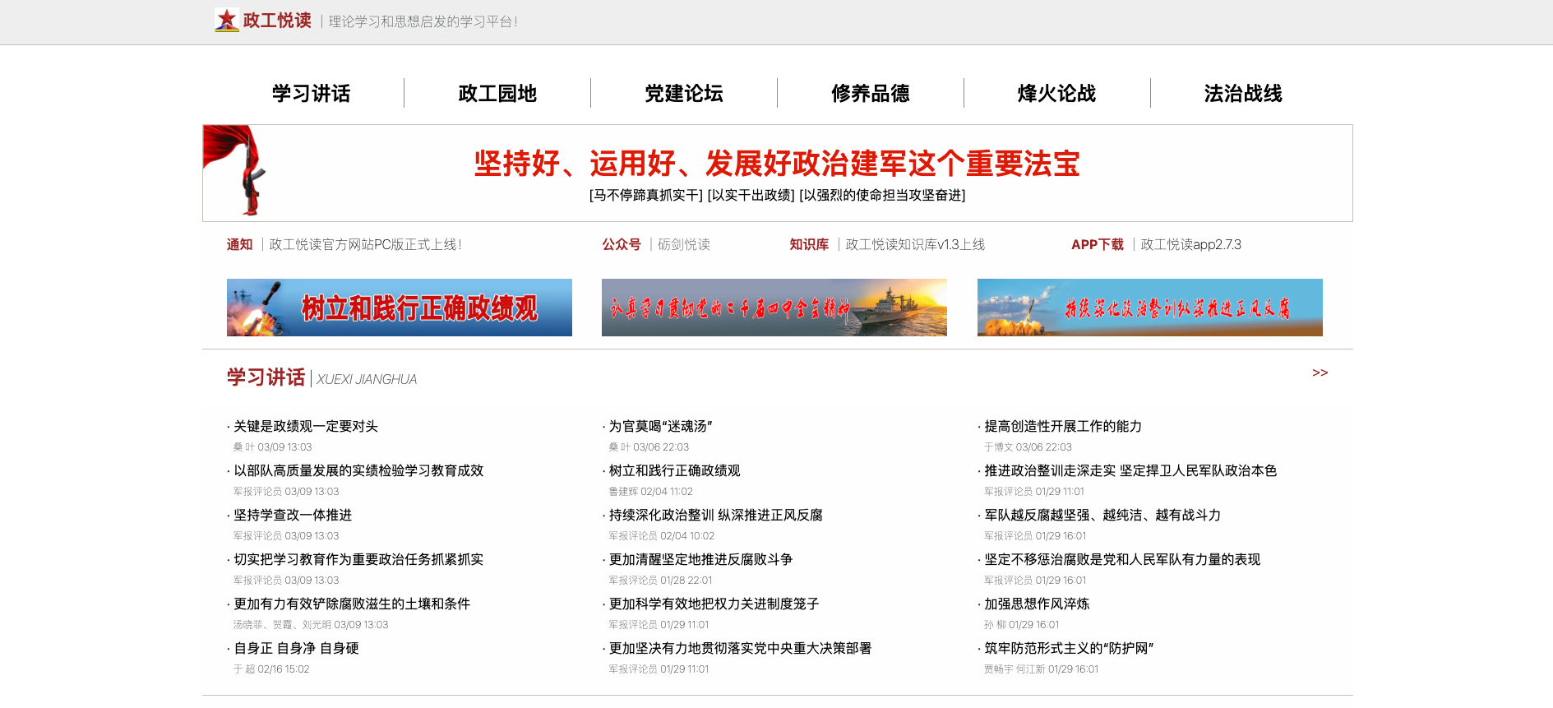The height and width of the screenshot is (708, 1553).
Task: Select 党建论坛 in the navigation bar
Action: [x=683, y=94]
